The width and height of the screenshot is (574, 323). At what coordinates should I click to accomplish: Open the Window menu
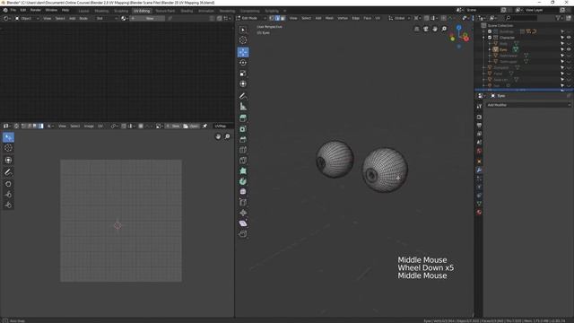[51, 10]
